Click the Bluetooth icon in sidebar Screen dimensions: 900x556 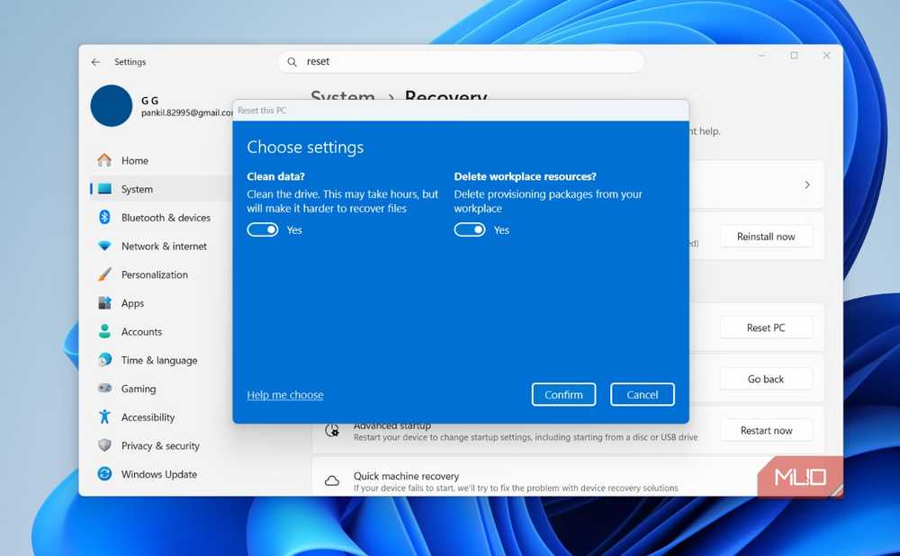click(x=104, y=217)
